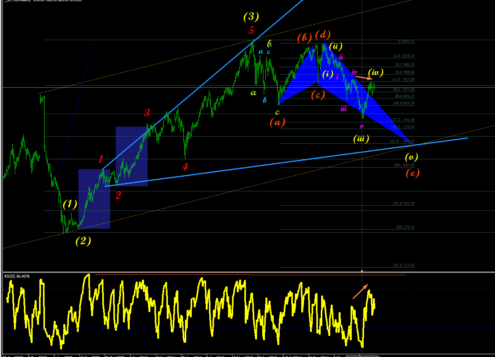Select the orange (c) wave label
The image size is (495, 357).
pos(318,95)
